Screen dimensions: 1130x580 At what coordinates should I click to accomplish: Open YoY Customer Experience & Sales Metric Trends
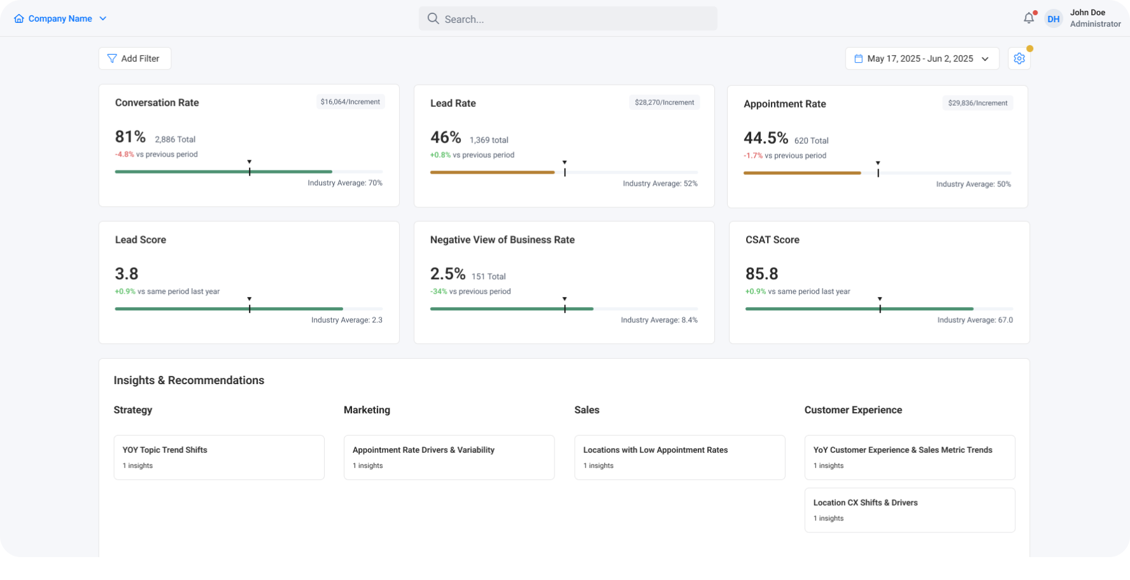(910, 457)
